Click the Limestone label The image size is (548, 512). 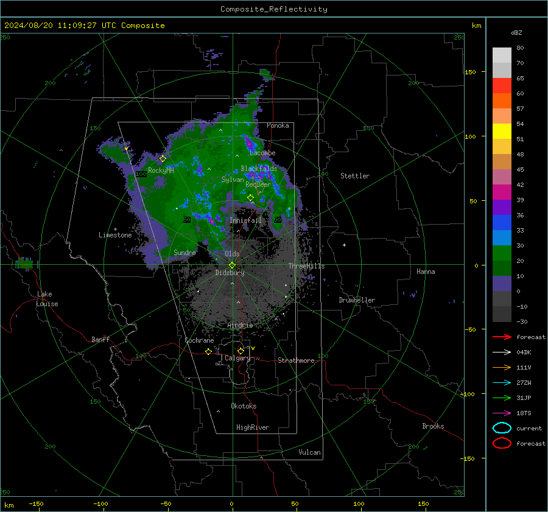(115, 235)
